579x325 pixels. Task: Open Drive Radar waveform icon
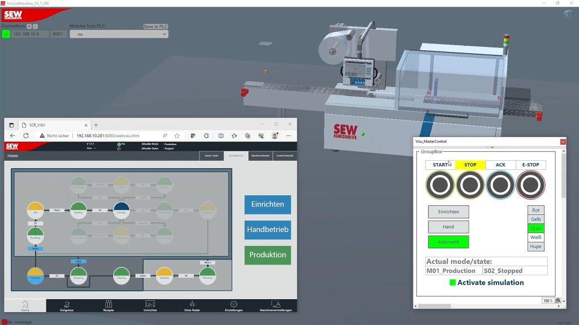[x=192, y=304]
